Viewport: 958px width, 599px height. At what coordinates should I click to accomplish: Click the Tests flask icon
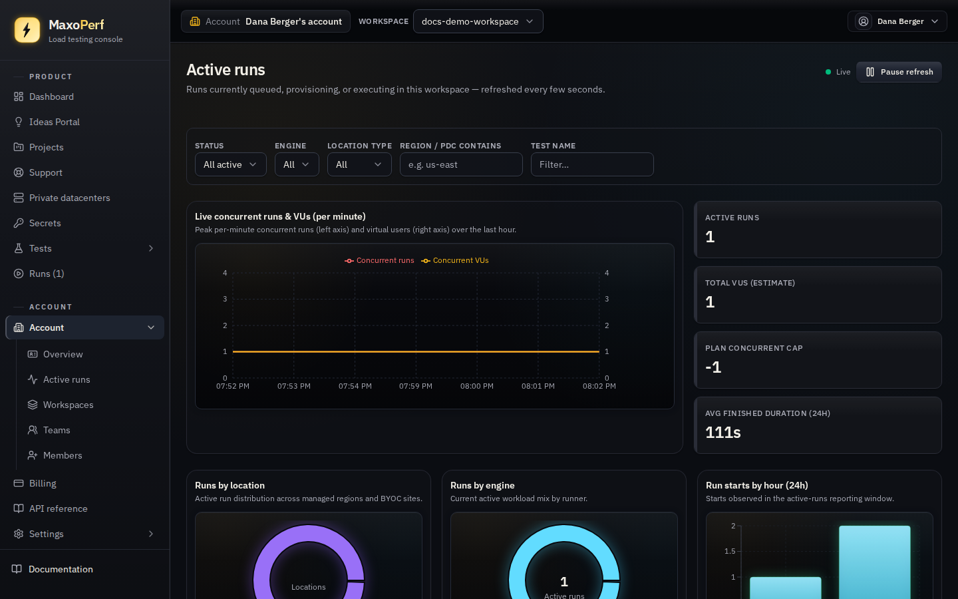(19, 248)
